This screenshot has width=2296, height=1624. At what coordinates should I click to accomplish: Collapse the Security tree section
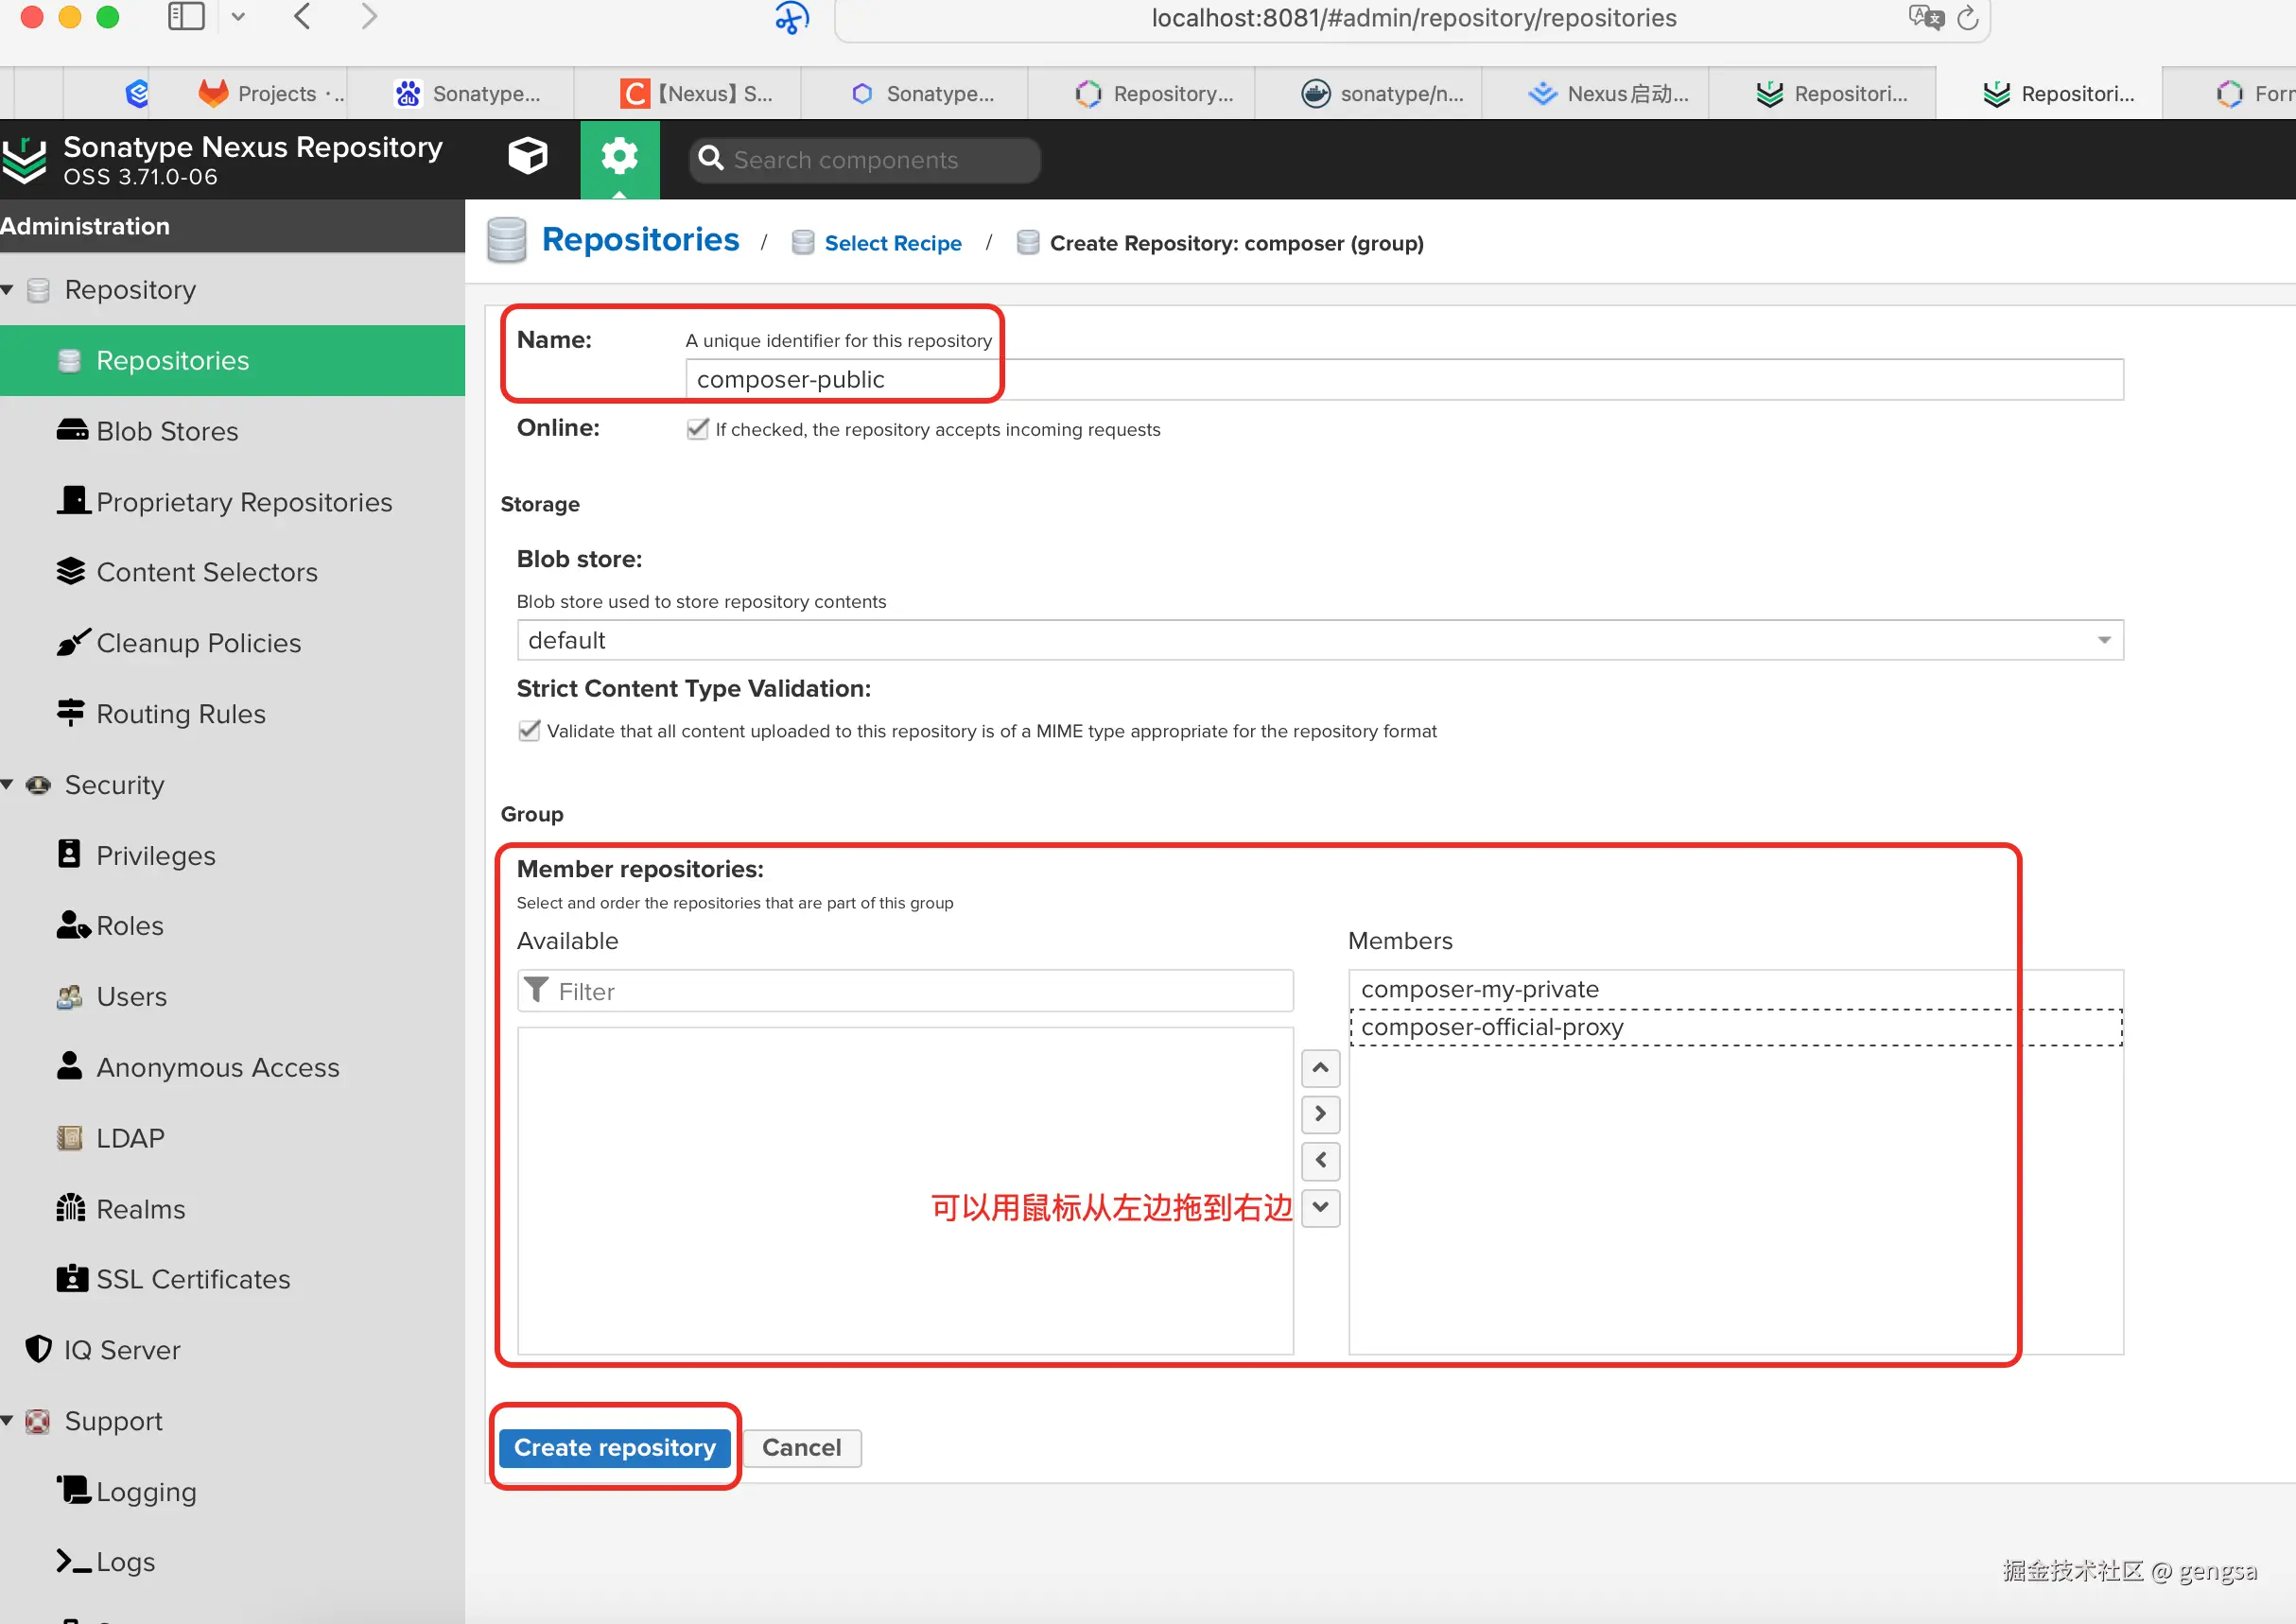point(8,785)
